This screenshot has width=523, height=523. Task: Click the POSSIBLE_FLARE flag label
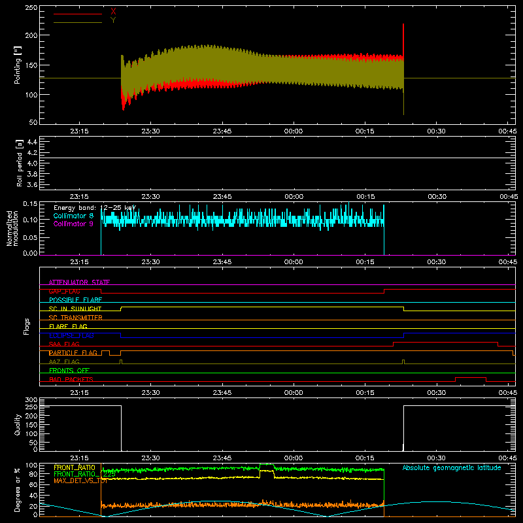[x=75, y=300]
